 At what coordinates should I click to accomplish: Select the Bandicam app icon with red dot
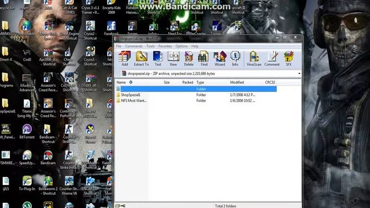pos(48,158)
